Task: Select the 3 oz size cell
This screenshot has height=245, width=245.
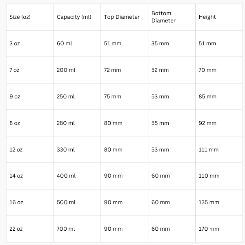Action: [x=30, y=44]
